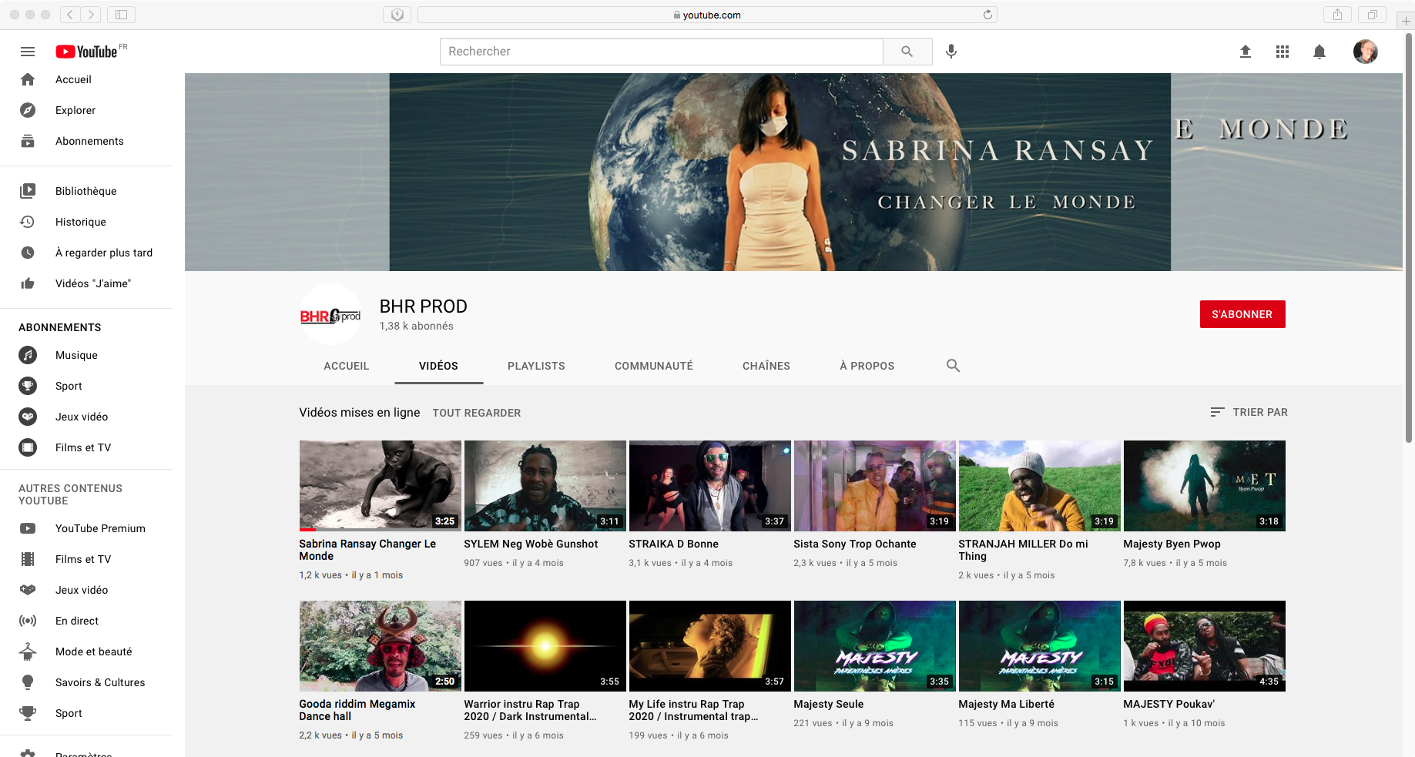Open Sabrina Ransay Changer Le Monde title
Image resolution: width=1415 pixels, height=757 pixels.
coord(367,550)
